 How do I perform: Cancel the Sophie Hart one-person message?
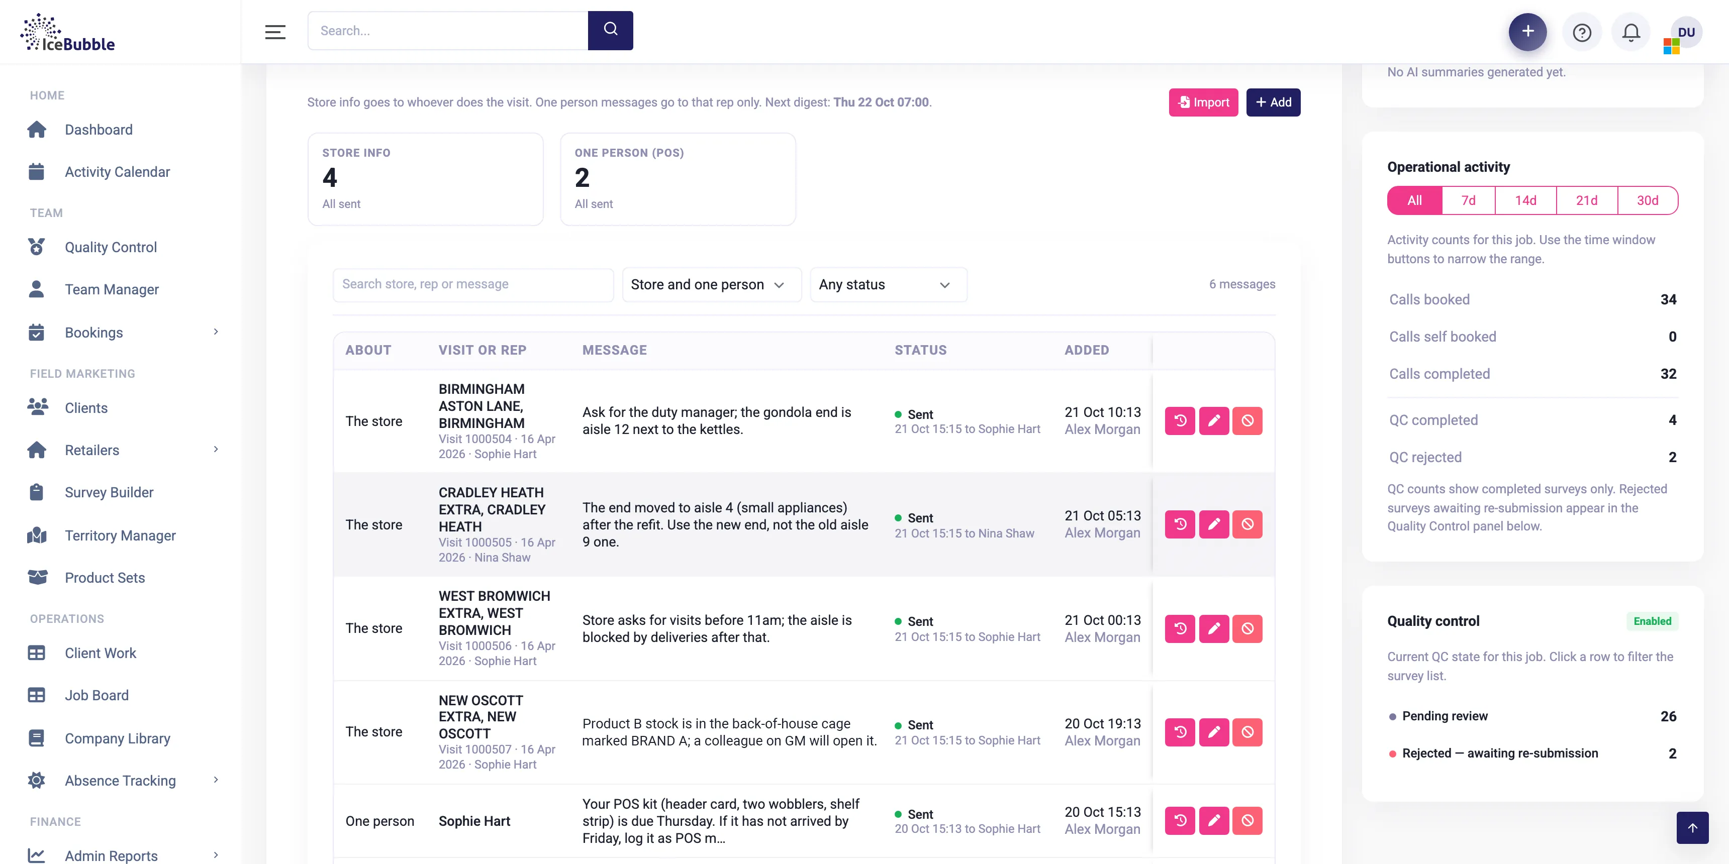click(x=1247, y=820)
